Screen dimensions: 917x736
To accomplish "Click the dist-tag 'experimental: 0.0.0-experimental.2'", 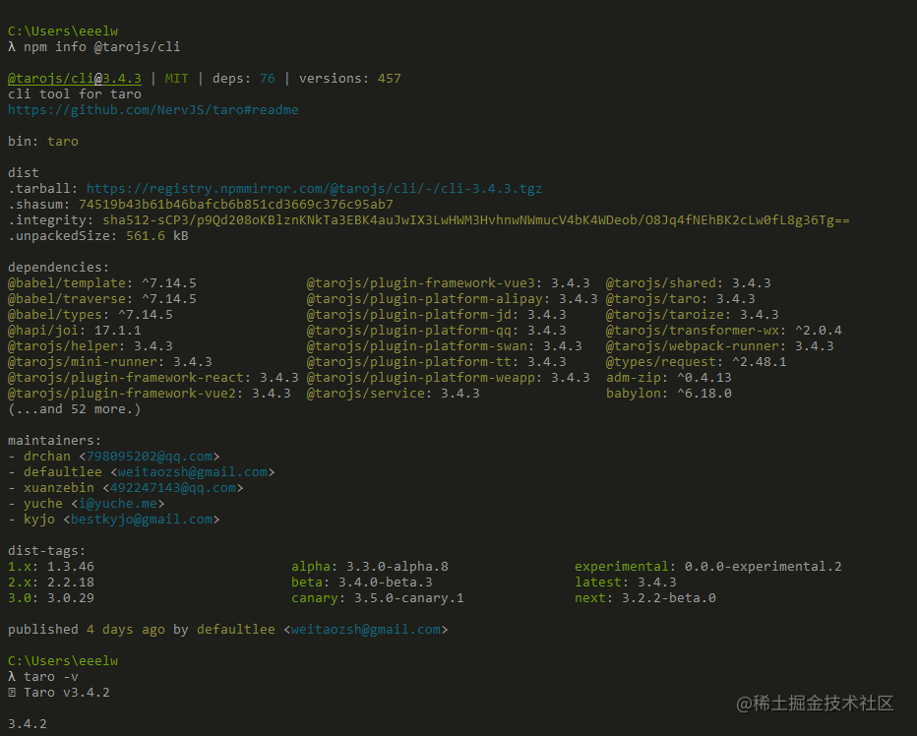I will 708,567.
